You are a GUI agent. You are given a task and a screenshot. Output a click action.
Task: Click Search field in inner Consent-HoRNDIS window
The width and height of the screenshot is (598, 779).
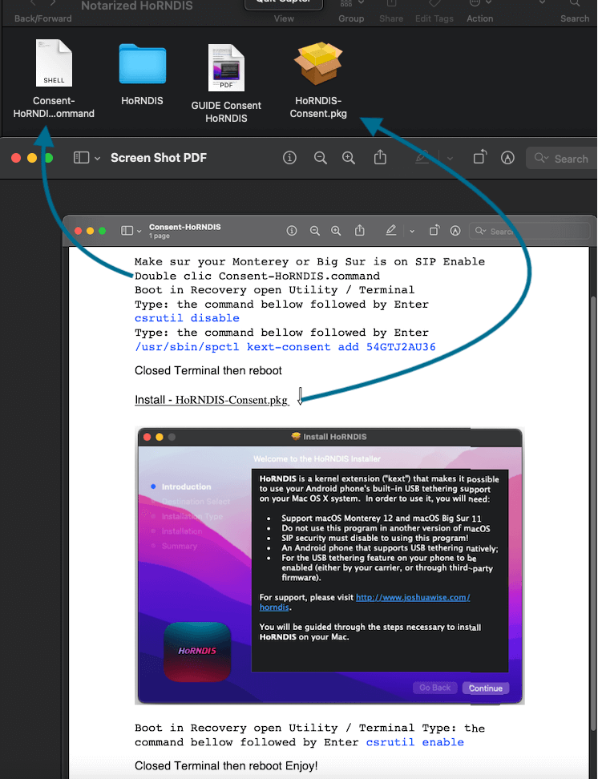click(529, 231)
